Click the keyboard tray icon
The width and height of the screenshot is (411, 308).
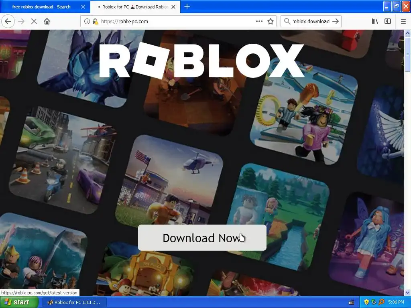tap(352, 302)
